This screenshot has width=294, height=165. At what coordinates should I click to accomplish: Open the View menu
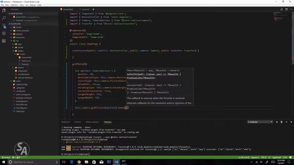pyautogui.click(x=22, y=5)
